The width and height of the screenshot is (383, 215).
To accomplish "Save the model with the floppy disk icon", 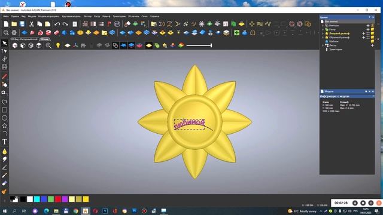I will point(22,24).
